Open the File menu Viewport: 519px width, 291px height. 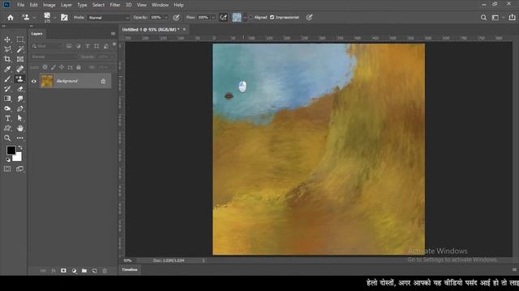pyautogui.click(x=20, y=5)
